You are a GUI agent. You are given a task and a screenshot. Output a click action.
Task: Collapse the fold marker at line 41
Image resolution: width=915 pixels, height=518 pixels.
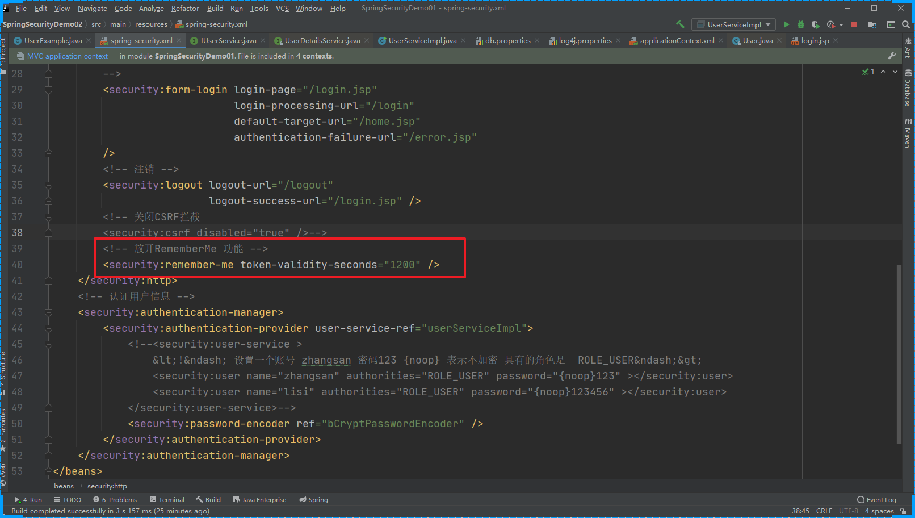[48, 281]
